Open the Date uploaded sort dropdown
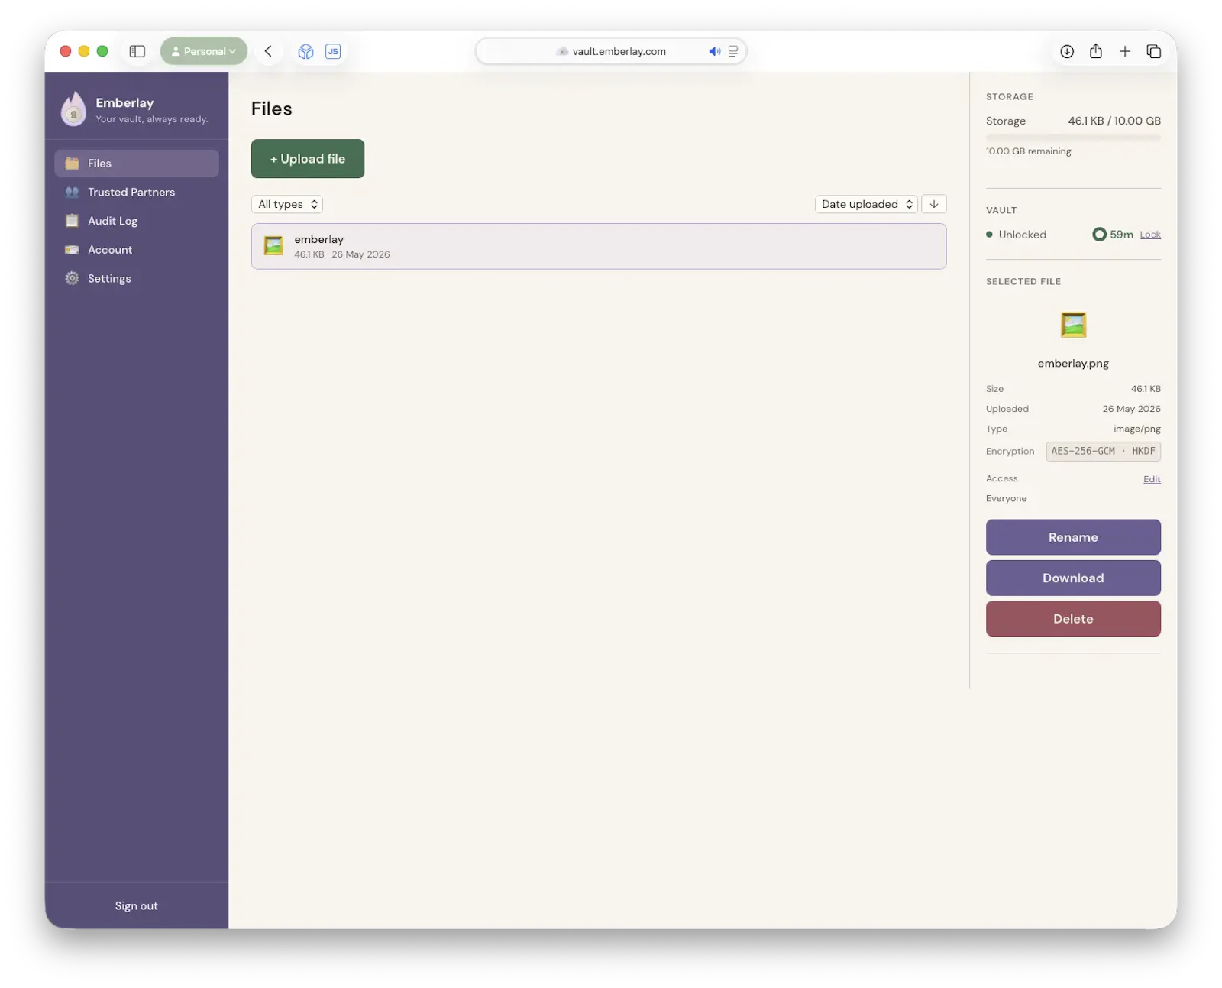The image size is (1222, 988). click(866, 204)
